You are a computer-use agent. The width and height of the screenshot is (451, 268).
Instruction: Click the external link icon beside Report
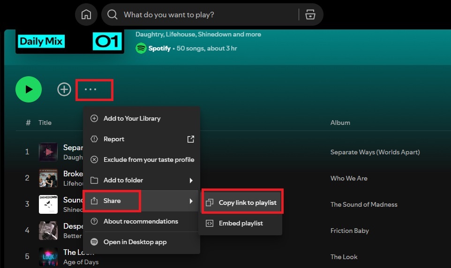191,139
